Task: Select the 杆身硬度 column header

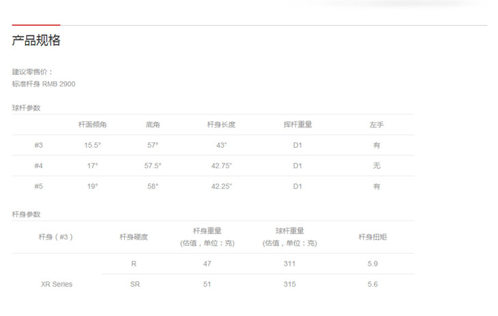Action: [x=134, y=237]
